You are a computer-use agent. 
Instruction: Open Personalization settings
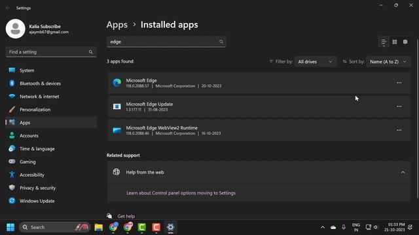pyautogui.click(x=51, y=110)
